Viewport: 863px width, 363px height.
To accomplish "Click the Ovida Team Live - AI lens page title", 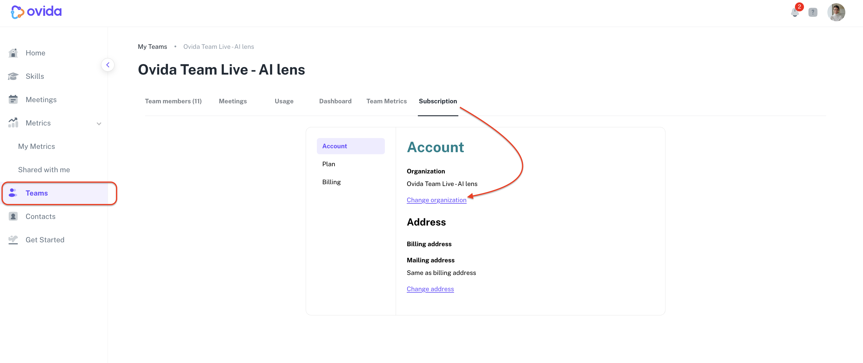I will [222, 70].
